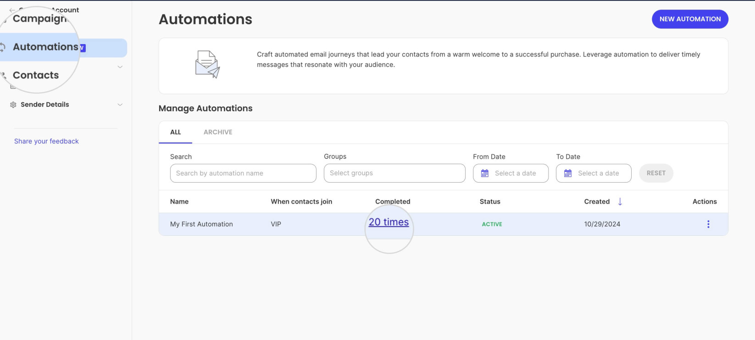
Task: Click the 10/29/2024 created date
Action: [602, 224]
